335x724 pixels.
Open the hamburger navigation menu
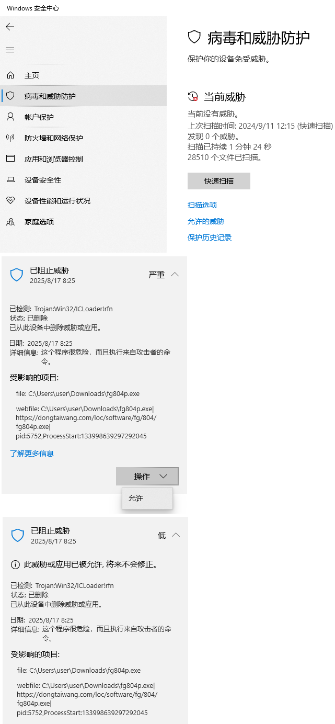pyautogui.click(x=10, y=50)
